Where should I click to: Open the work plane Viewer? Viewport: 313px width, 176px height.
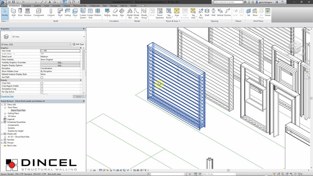pos(267,13)
